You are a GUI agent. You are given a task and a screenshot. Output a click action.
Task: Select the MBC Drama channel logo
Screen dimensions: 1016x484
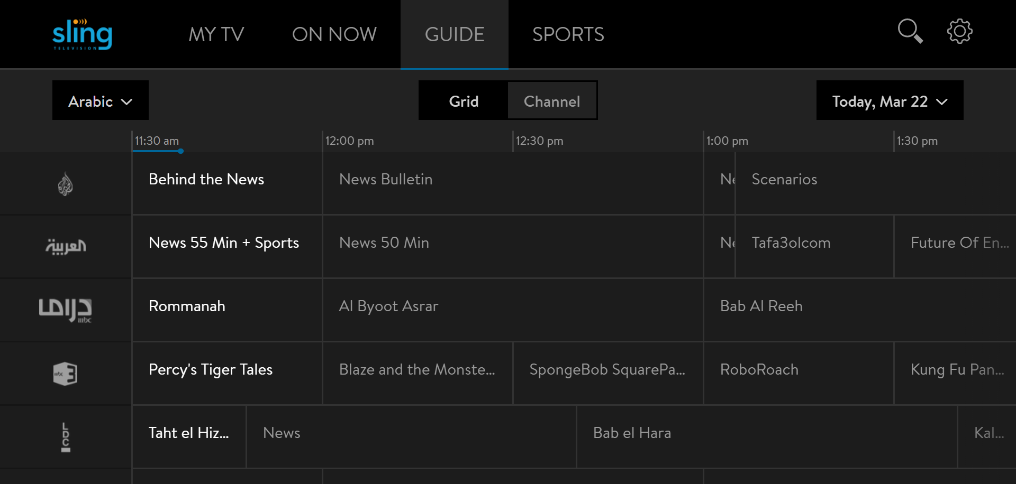point(66,310)
